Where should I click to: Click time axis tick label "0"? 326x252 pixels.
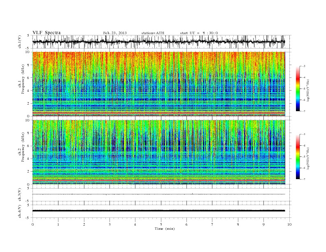click(33, 224)
